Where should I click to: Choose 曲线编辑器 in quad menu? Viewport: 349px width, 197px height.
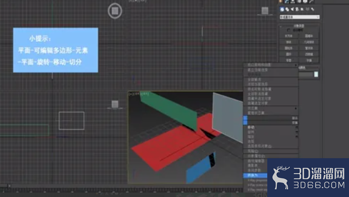tap(255, 161)
